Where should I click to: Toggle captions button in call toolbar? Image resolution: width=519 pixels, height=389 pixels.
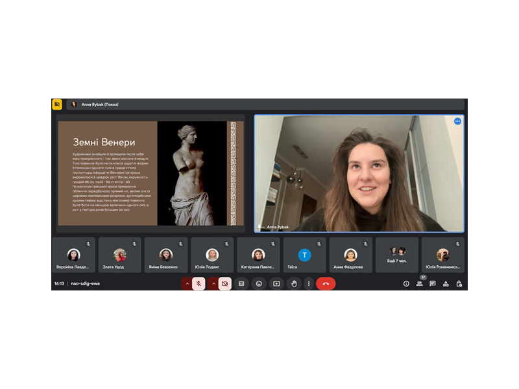[x=241, y=283]
